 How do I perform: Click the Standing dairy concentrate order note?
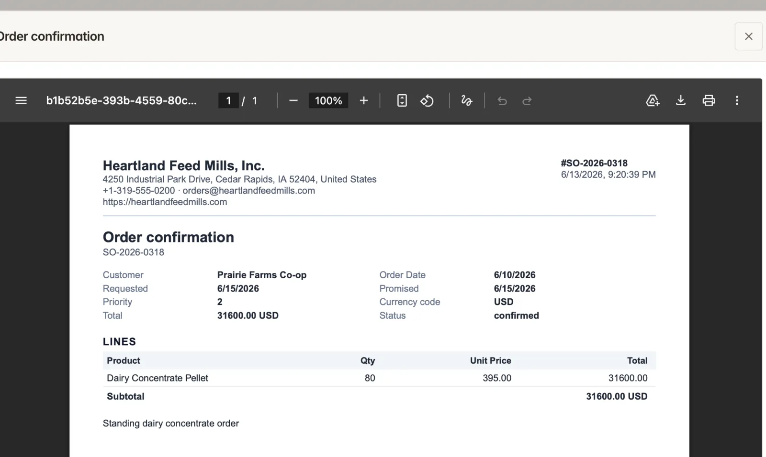tap(171, 424)
